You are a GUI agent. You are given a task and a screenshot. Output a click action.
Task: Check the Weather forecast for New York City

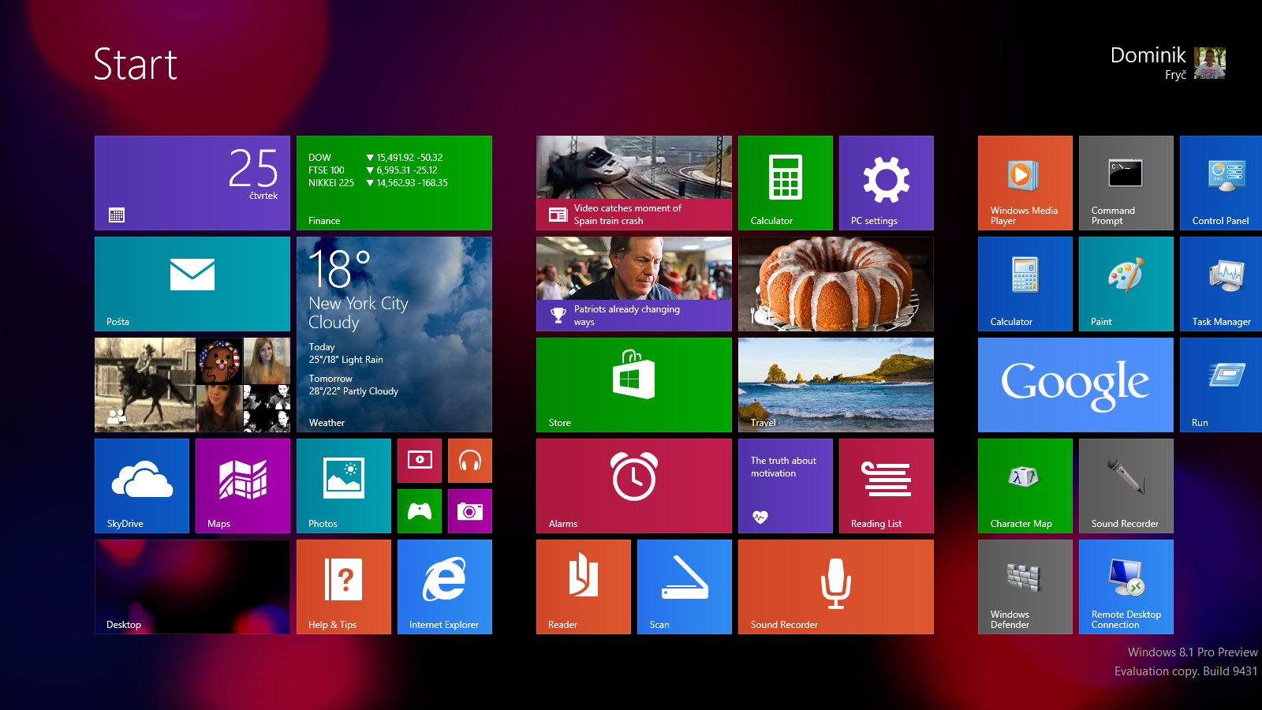(394, 335)
